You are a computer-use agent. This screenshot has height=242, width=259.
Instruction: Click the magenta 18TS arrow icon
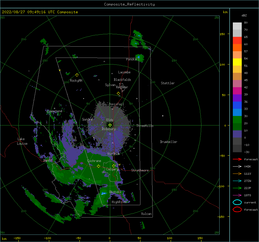[x=237, y=195]
